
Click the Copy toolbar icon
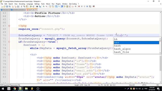24,7
